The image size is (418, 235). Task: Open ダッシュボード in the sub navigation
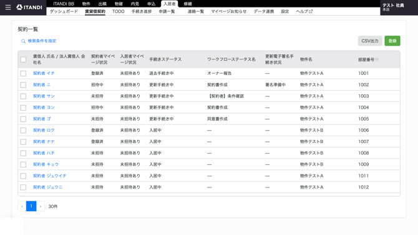(64, 11)
